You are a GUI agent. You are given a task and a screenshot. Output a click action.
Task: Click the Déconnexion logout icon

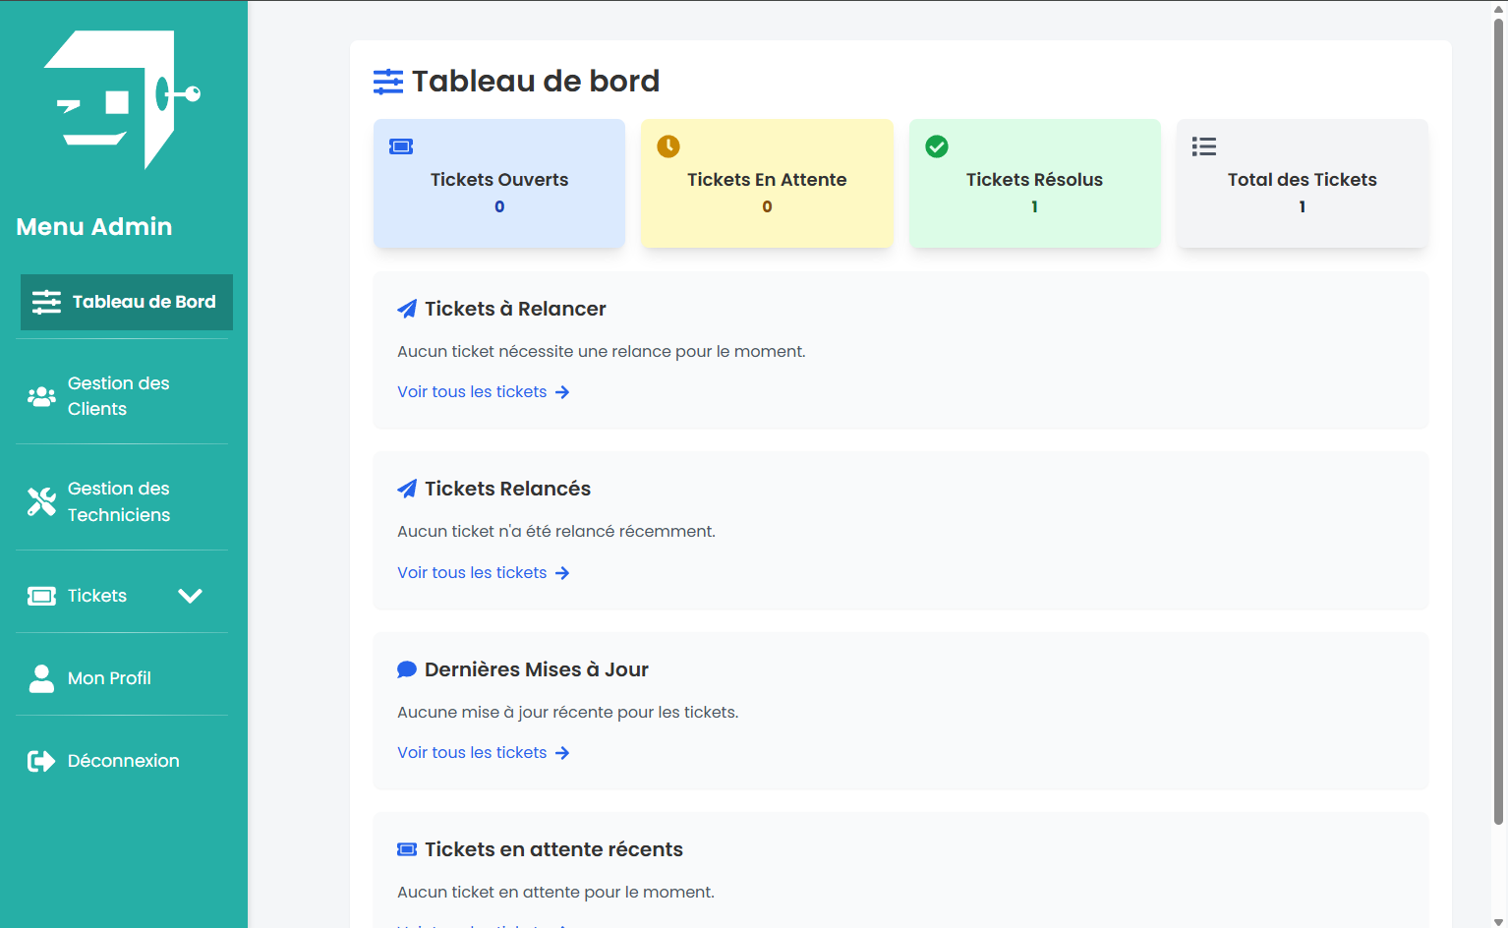(x=40, y=760)
